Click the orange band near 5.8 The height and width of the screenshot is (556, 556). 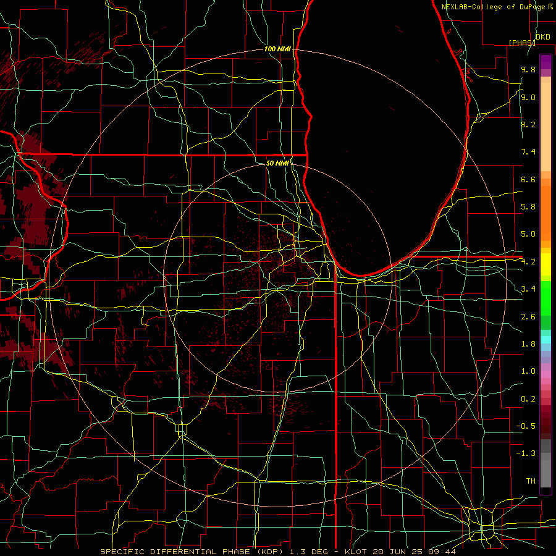coord(545,214)
